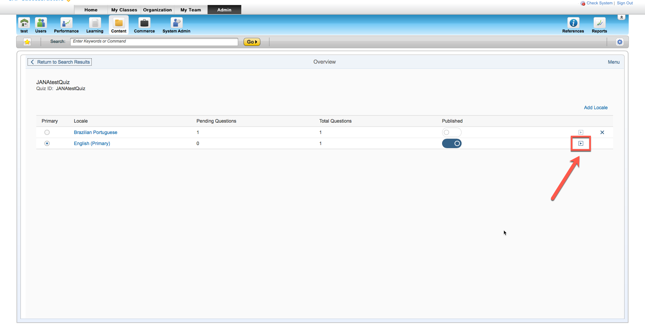645x325 pixels.
Task: Click the Sign Out link
Action: pyautogui.click(x=625, y=3)
